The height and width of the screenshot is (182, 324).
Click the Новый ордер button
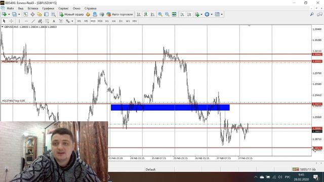[71, 14]
